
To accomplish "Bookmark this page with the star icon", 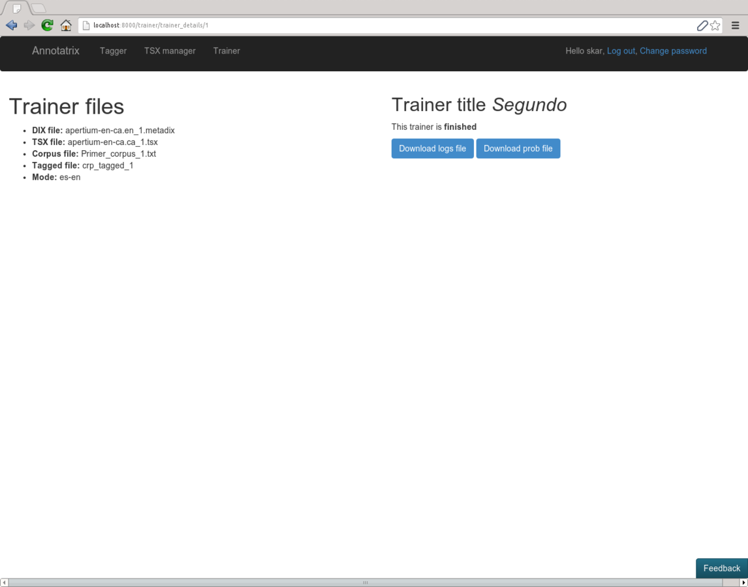I will pyautogui.click(x=715, y=25).
